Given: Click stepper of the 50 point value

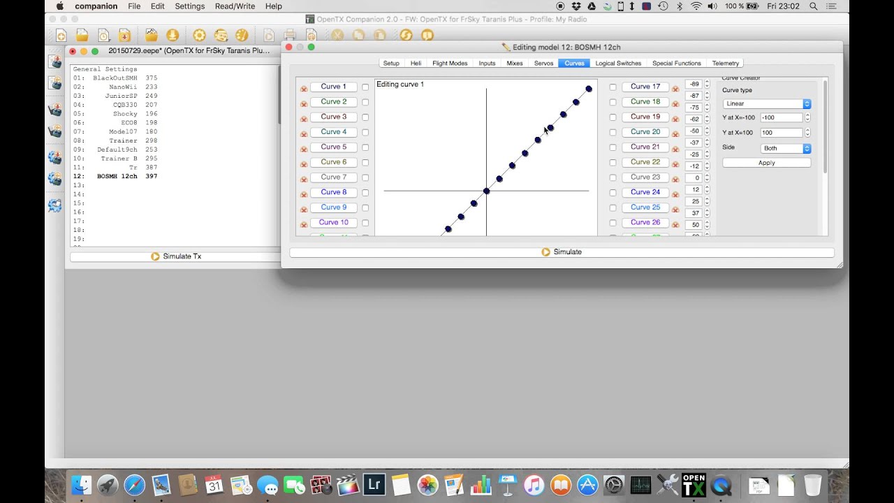Looking at the screenshot, I should point(707,225).
